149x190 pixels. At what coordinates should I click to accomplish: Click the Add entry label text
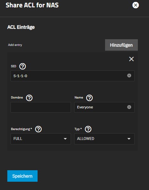[15, 45]
